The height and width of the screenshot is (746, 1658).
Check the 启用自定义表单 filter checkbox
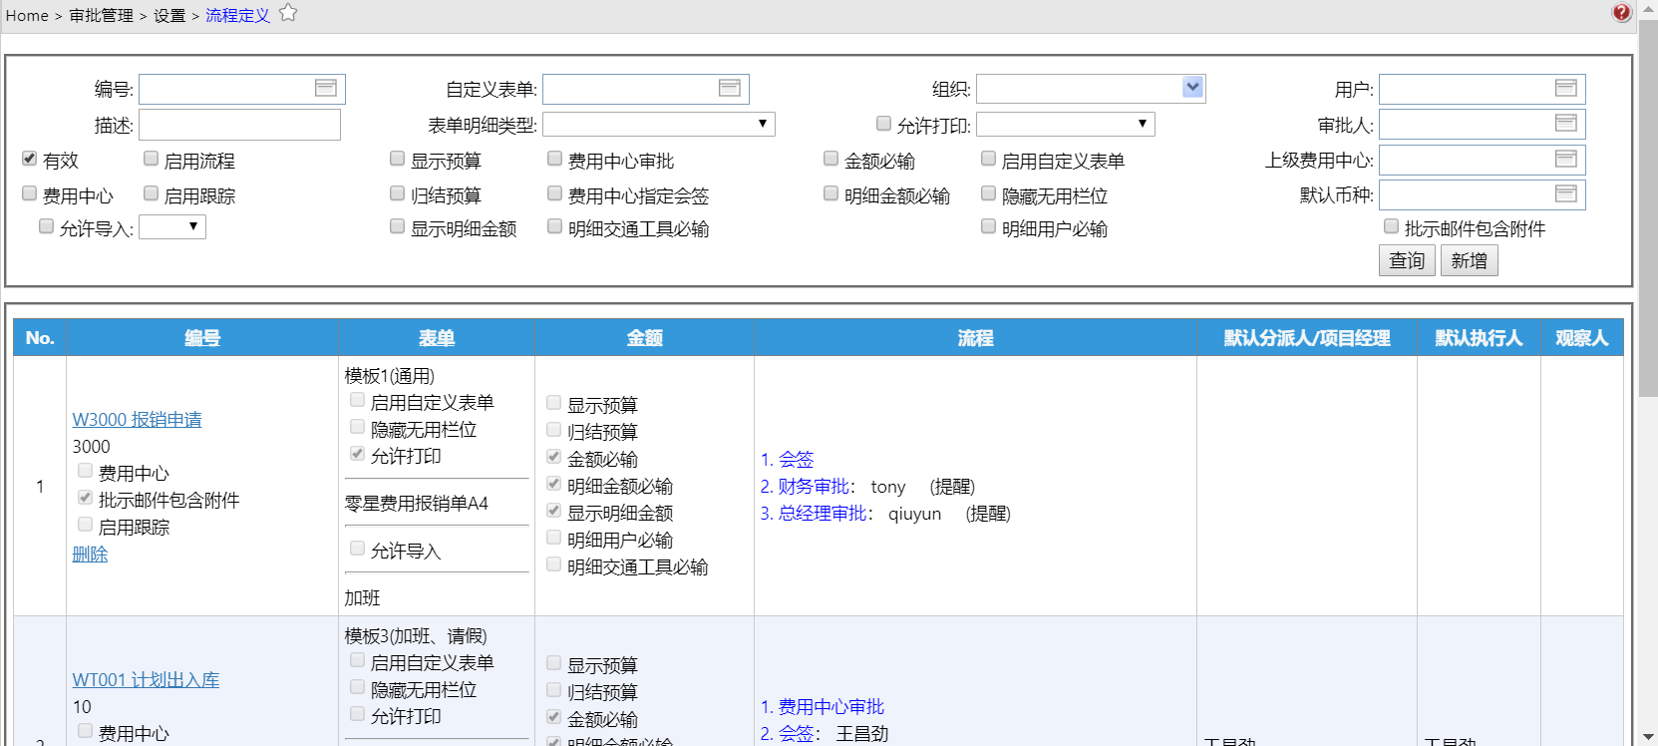tap(989, 159)
